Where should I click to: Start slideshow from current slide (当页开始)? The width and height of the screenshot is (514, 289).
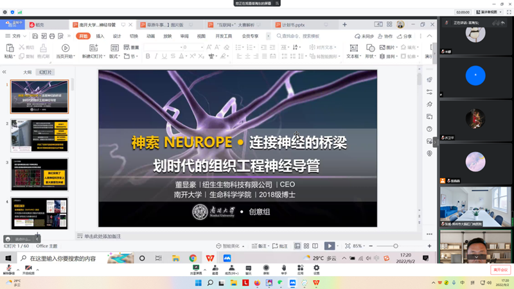point(66,48)
